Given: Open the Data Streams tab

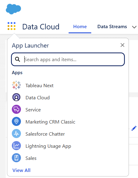Looking at the screenshot, I should coord(112,27).
